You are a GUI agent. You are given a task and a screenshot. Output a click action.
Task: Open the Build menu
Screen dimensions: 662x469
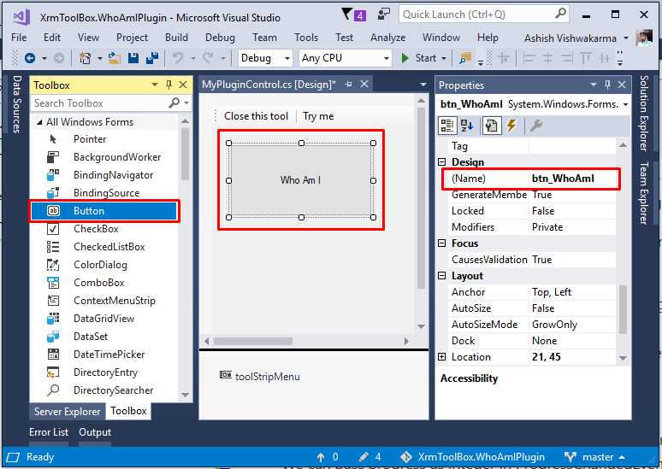point(176,38)
